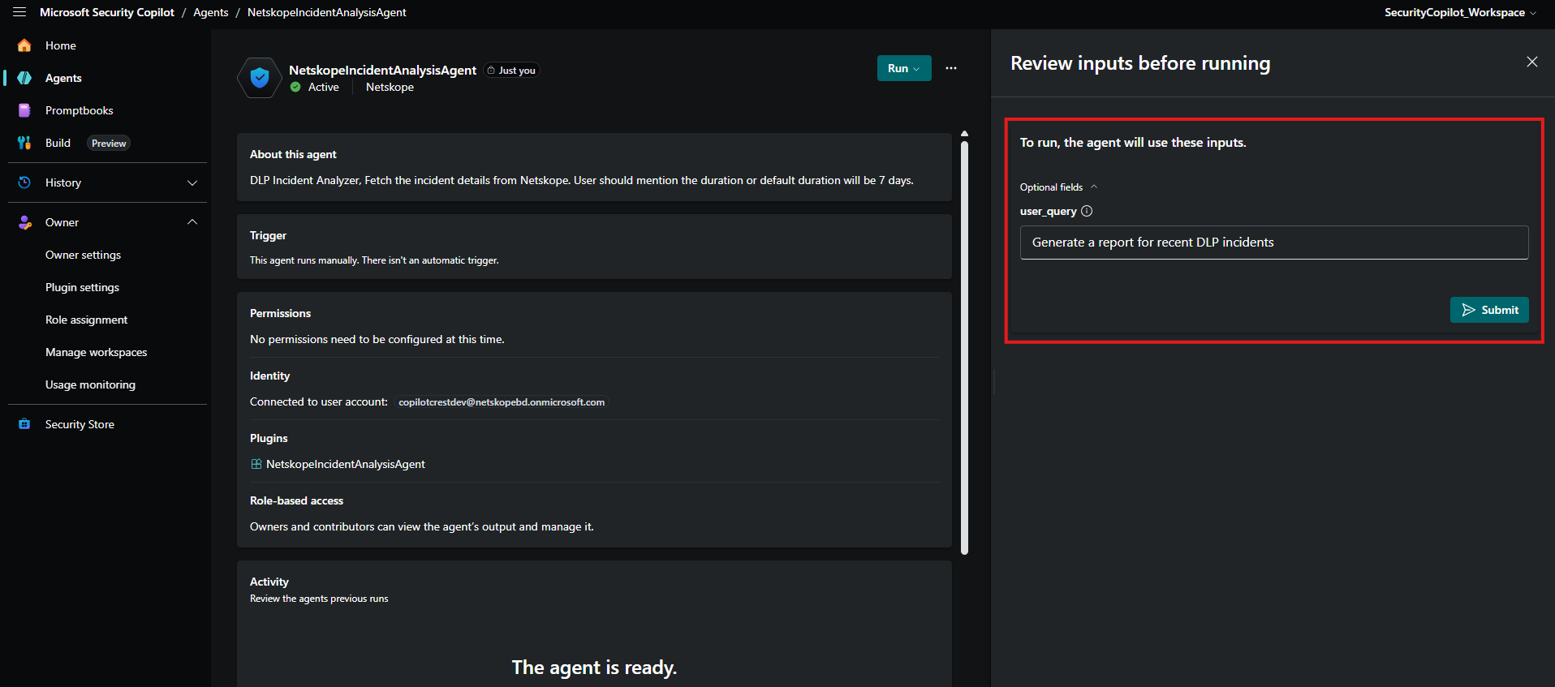Submit the agent inputs

pos(1489,310)
